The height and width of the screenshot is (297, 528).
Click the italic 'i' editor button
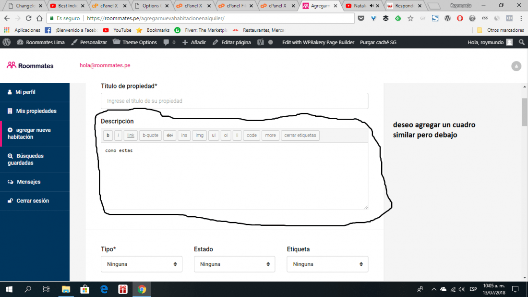point(118,135)
